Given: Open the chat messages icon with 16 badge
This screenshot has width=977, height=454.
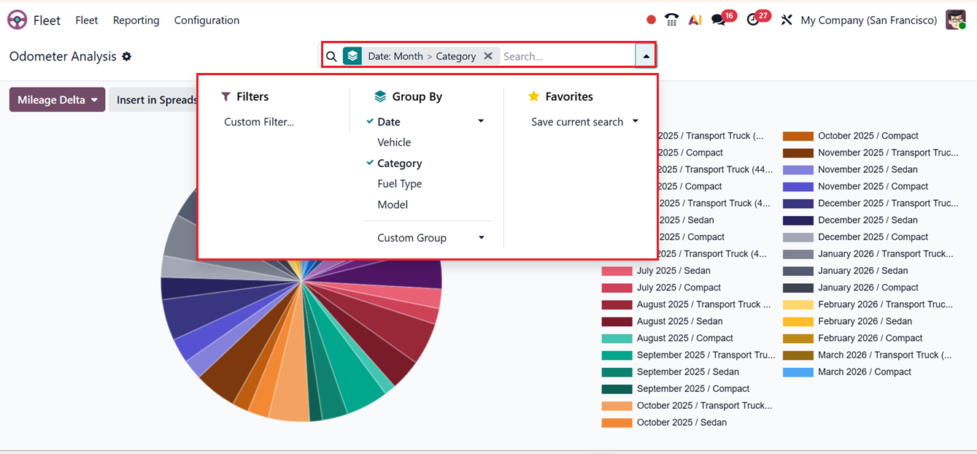Looking at the screenshot, I should coord(719,20).
